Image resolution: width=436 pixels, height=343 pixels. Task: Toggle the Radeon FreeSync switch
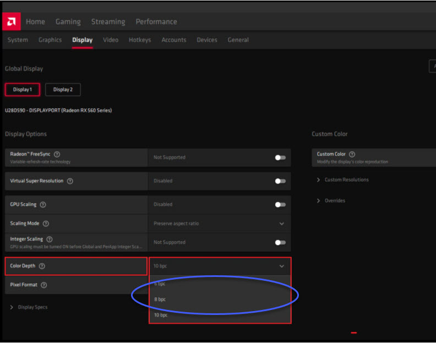coord(280,157)
